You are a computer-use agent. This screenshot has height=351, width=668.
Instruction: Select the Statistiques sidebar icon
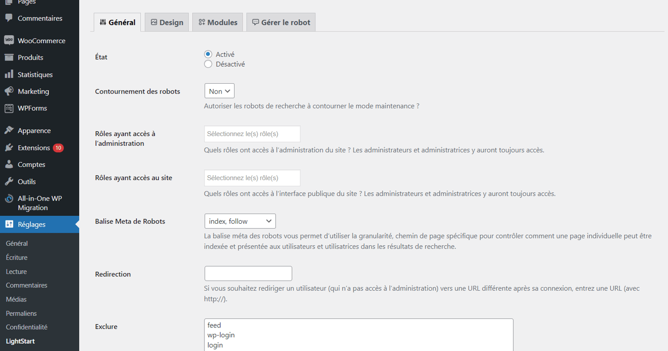(x=35, y=74)
